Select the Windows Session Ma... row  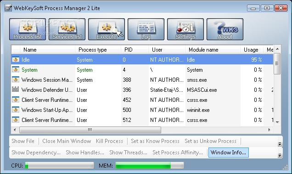142,80
